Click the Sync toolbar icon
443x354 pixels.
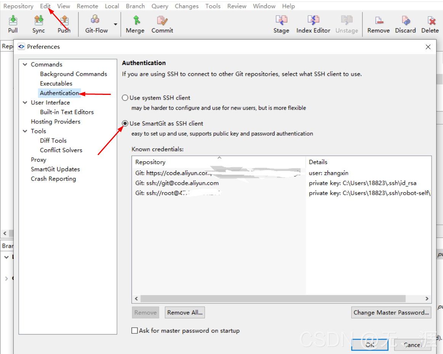coord(39,24)
